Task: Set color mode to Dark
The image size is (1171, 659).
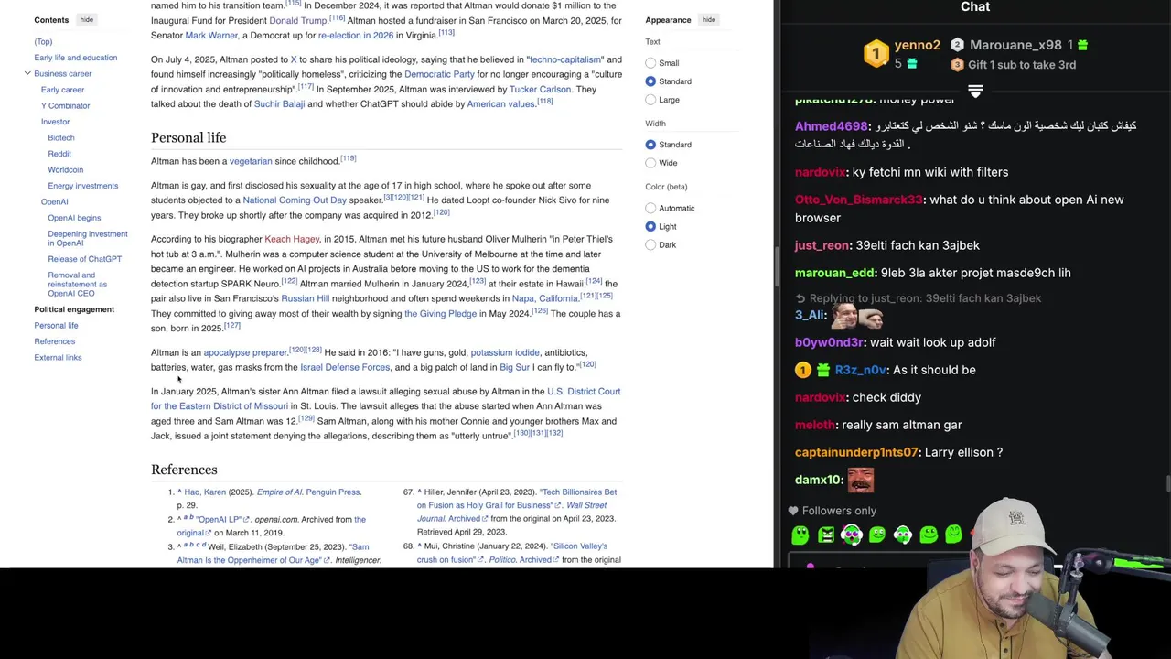Action: pyautogui.click(x=650, y=245)
